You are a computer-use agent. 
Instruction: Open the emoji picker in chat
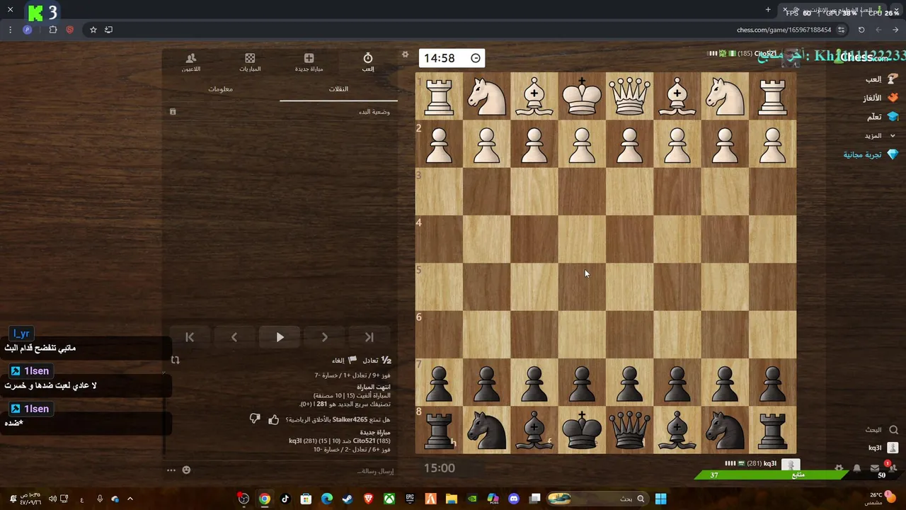pyautogui.click(x=186, y=470)
